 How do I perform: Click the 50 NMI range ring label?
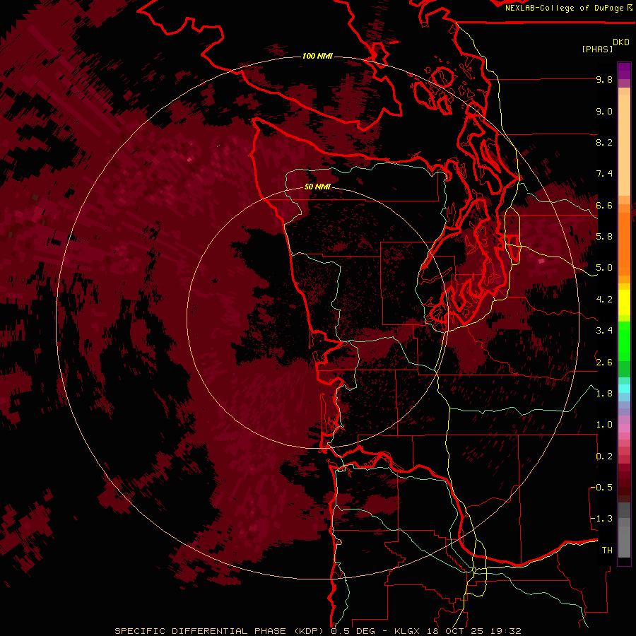tap(317, 187)
